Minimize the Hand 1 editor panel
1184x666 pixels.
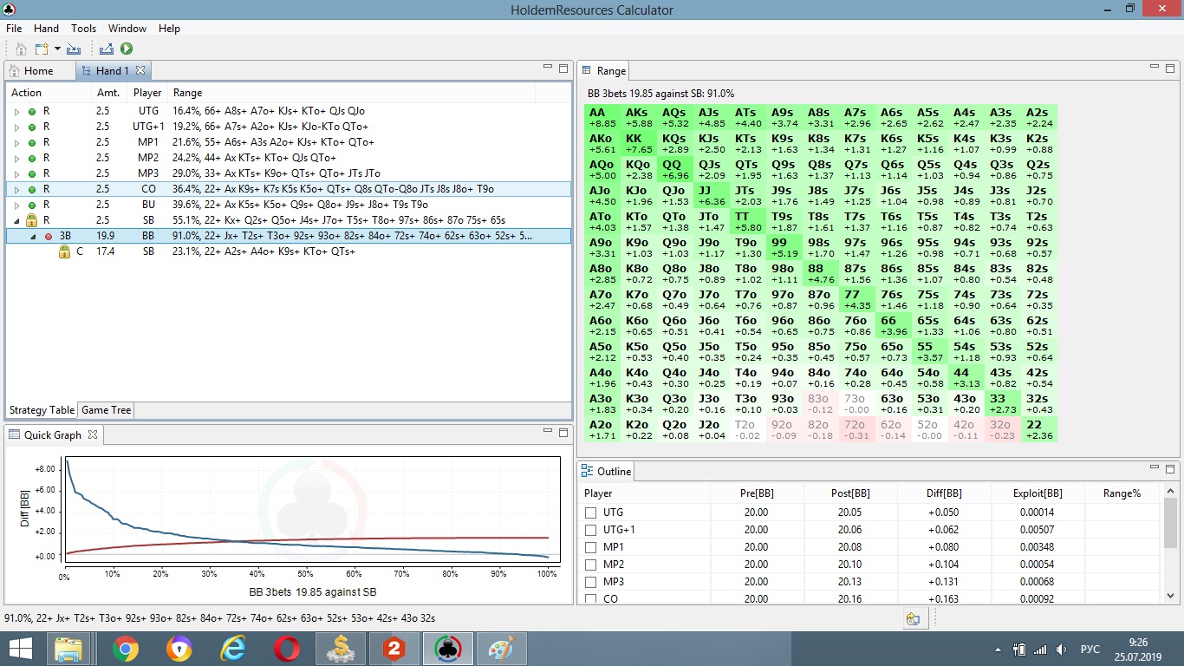pos(547,67)
